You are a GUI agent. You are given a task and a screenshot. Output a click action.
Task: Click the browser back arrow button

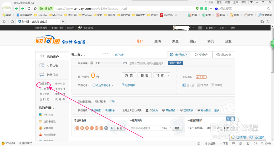pos(16,8)
